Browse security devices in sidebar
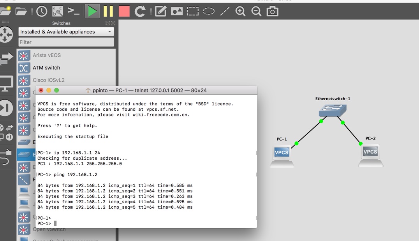419x241 pixels. (x=6, y=108)
